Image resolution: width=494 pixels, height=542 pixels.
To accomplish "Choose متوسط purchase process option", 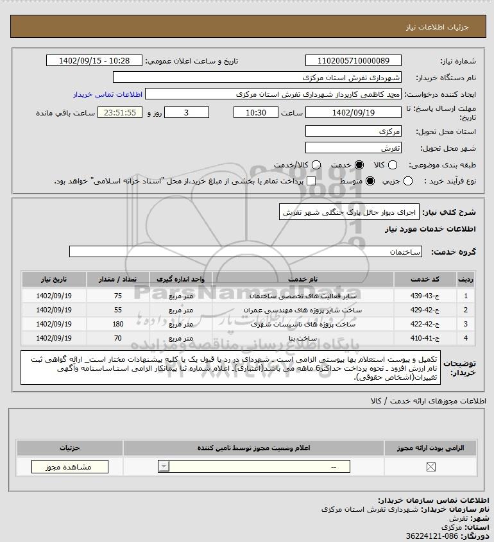I will [x=370, y=181].
